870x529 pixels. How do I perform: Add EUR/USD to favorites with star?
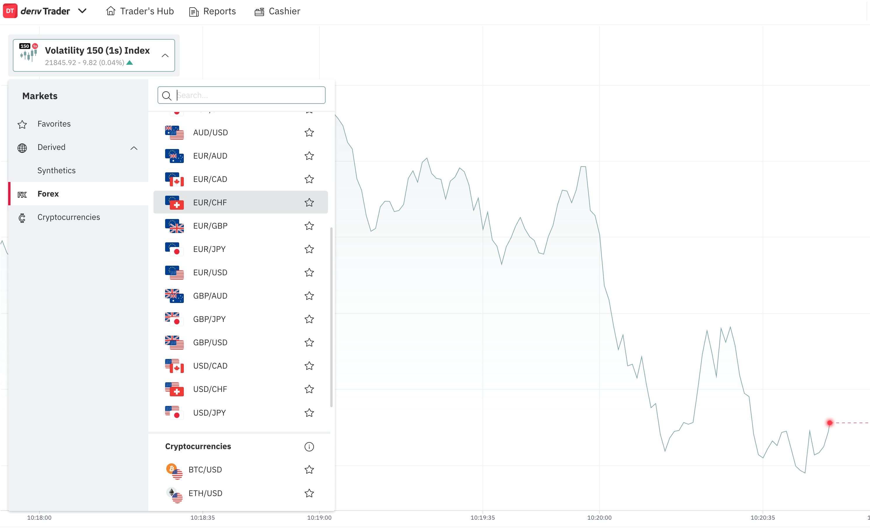point(309,272)
